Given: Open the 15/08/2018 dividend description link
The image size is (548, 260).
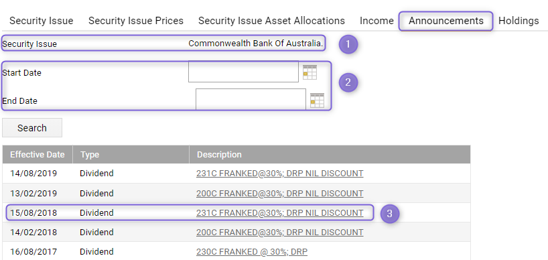Looking at the screenshot, I should [279, 213].
